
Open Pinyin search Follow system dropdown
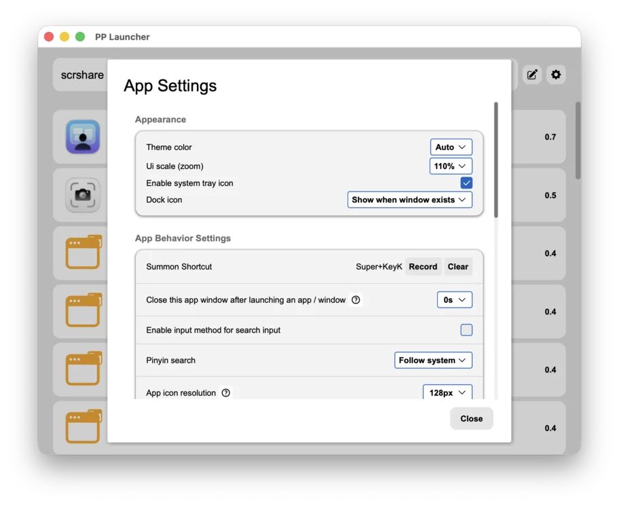coord(433,360)
